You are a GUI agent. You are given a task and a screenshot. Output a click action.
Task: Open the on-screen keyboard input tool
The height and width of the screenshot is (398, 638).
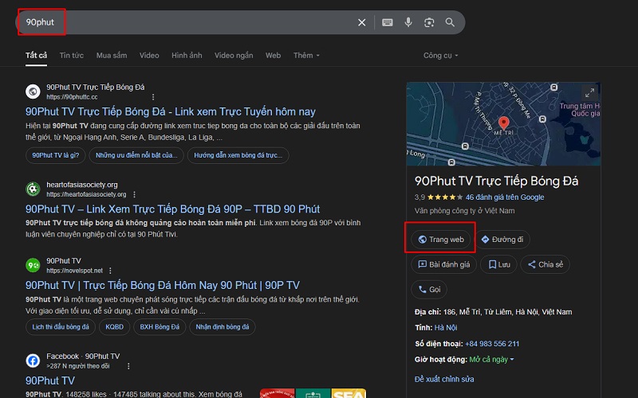click(388, 22)
